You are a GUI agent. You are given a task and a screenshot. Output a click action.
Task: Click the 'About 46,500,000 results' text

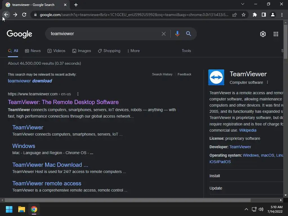(x=44, y=63)
